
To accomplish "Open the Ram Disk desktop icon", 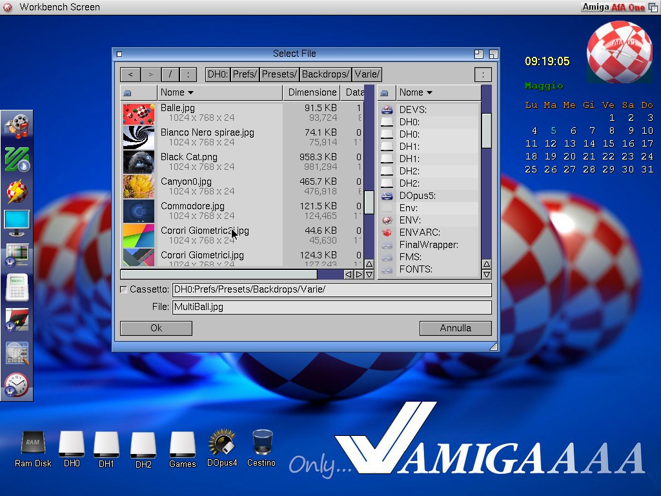I will 33,444.
